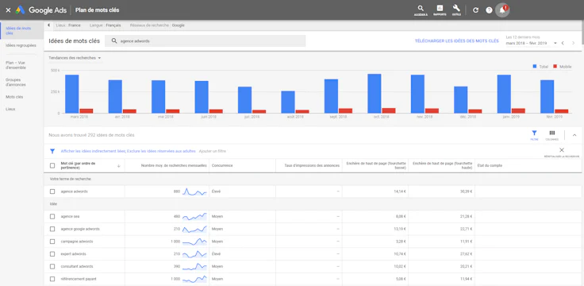
Task: Check the box for agence sea
Action: point(52,217)
